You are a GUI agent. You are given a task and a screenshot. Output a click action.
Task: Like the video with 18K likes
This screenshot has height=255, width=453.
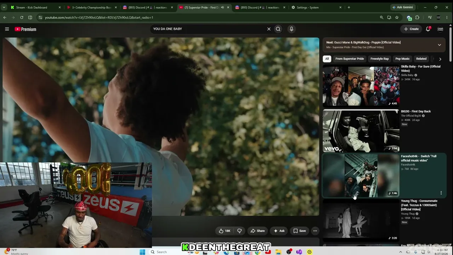point(224,231)
